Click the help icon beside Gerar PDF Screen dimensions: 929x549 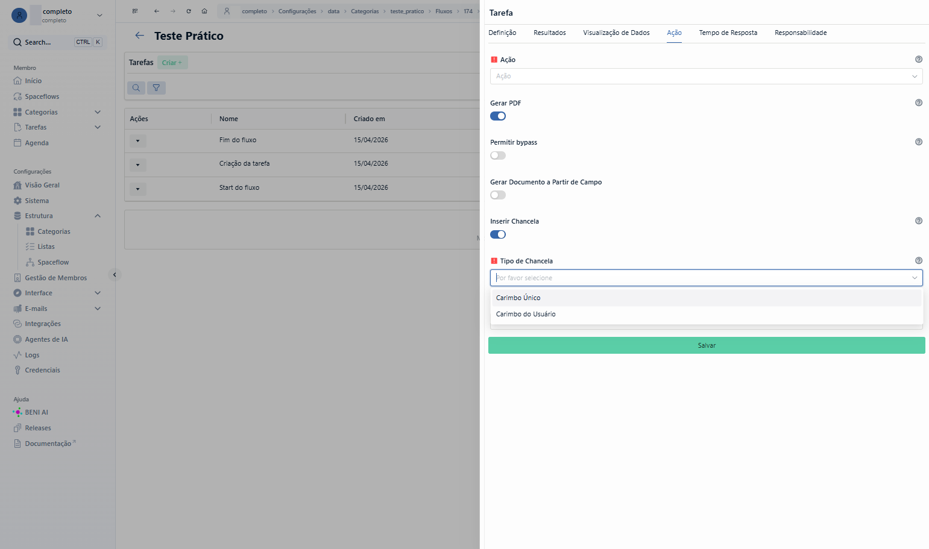[919, 102]
